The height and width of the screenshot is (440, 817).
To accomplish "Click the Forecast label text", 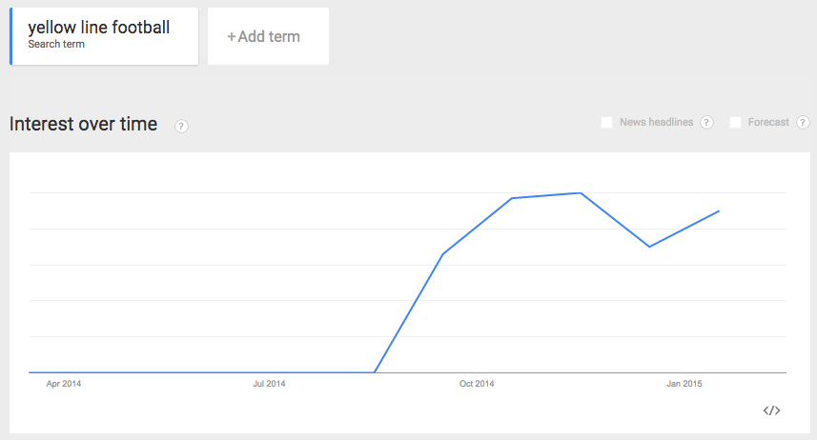I will (x=768, y=122).
